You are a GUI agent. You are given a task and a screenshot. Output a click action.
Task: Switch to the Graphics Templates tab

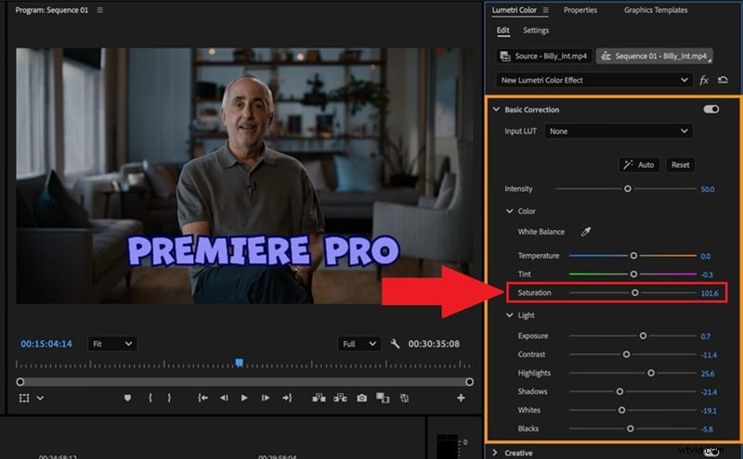point(656,10)
